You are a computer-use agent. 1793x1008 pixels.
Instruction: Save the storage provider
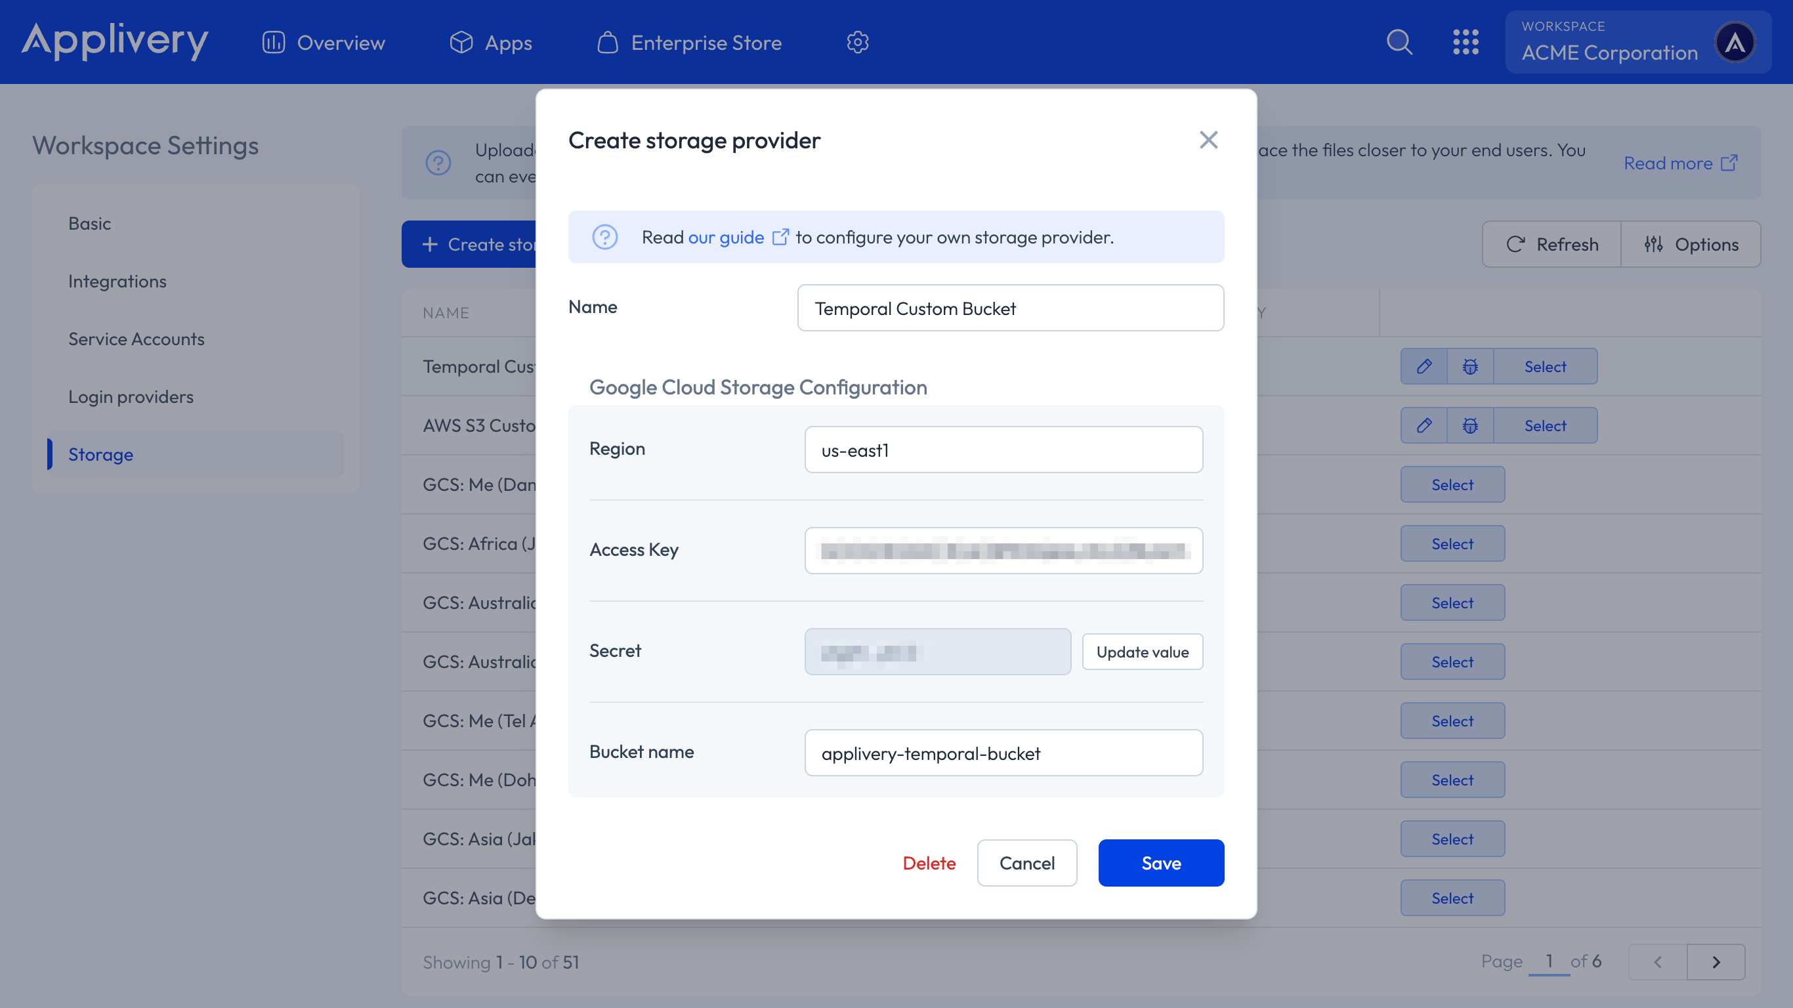(1160, 862)
